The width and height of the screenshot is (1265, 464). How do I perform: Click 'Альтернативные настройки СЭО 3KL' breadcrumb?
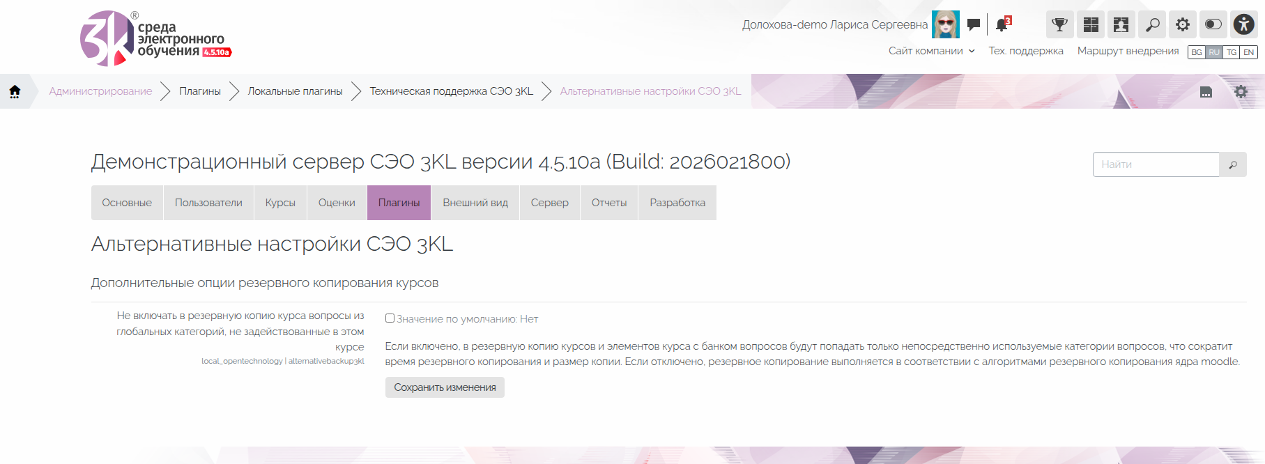[x=651, y=91]
